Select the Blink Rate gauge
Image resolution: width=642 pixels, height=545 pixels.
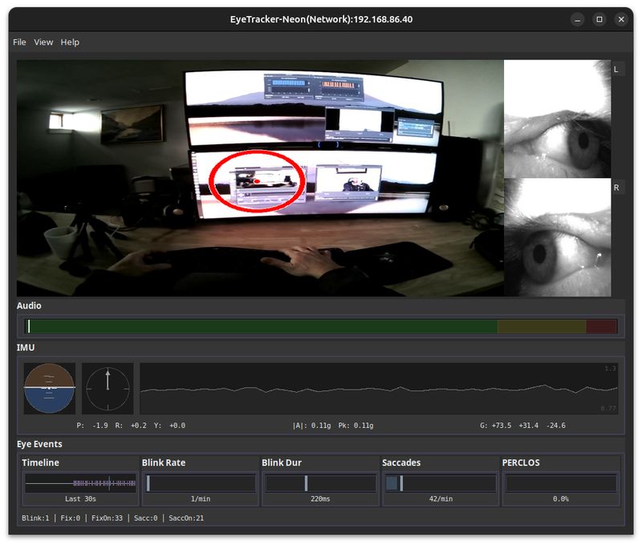(x=199, y=482)
